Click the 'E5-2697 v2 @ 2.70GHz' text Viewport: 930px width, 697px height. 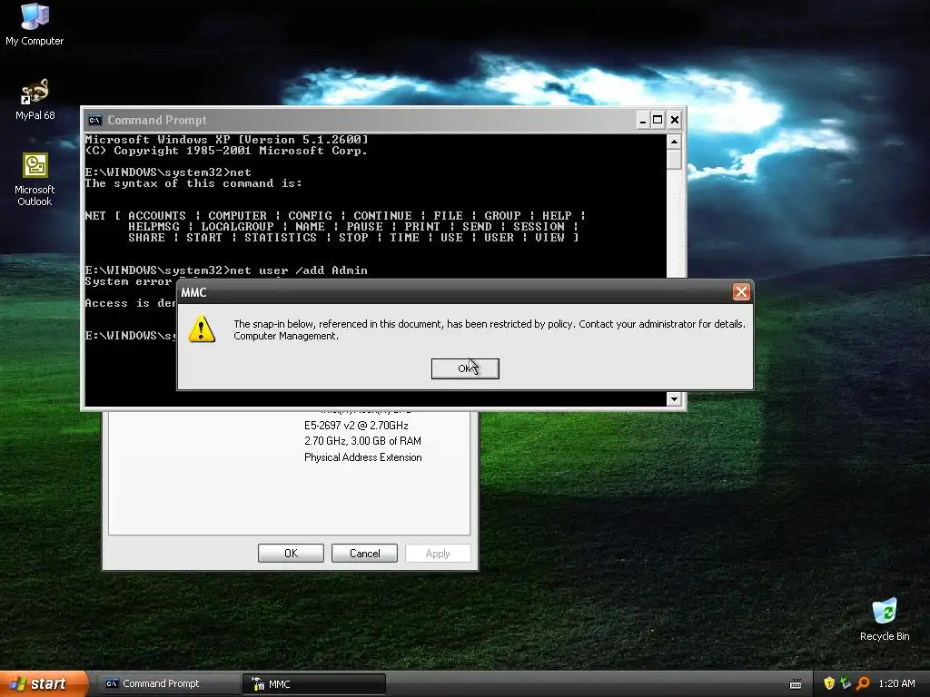click(x=356, y=425)
